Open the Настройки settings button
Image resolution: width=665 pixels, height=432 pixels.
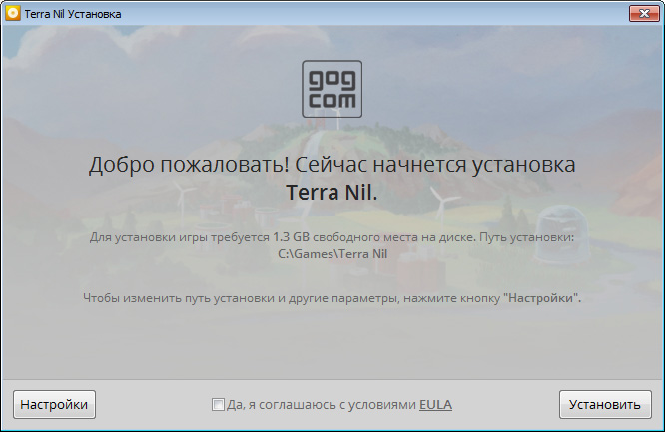point(54,404)
